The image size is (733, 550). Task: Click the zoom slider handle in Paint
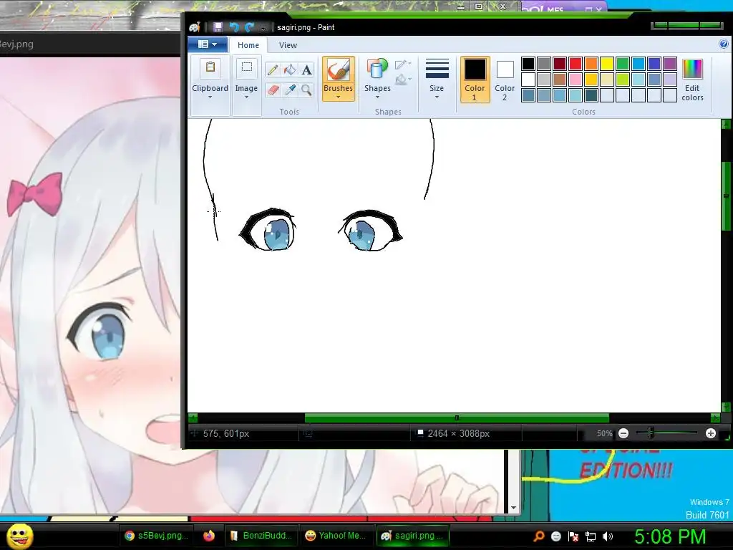coord(651,433)
